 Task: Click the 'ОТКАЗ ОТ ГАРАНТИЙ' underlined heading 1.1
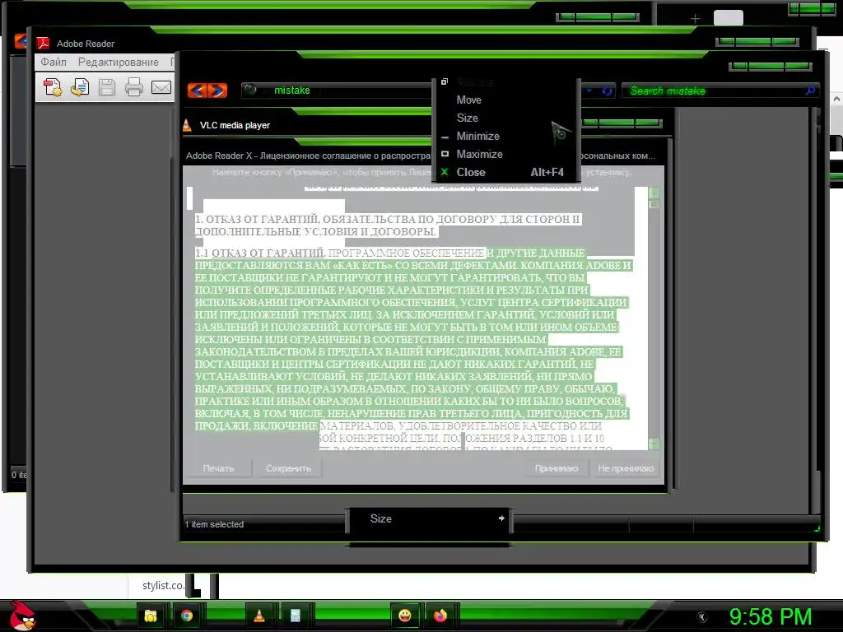[x=268, y=253]
